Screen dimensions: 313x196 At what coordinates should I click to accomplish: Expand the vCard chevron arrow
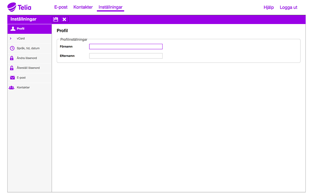click(11, 39)
